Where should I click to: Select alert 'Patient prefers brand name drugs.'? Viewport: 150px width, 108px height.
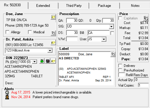coord(56,97)
